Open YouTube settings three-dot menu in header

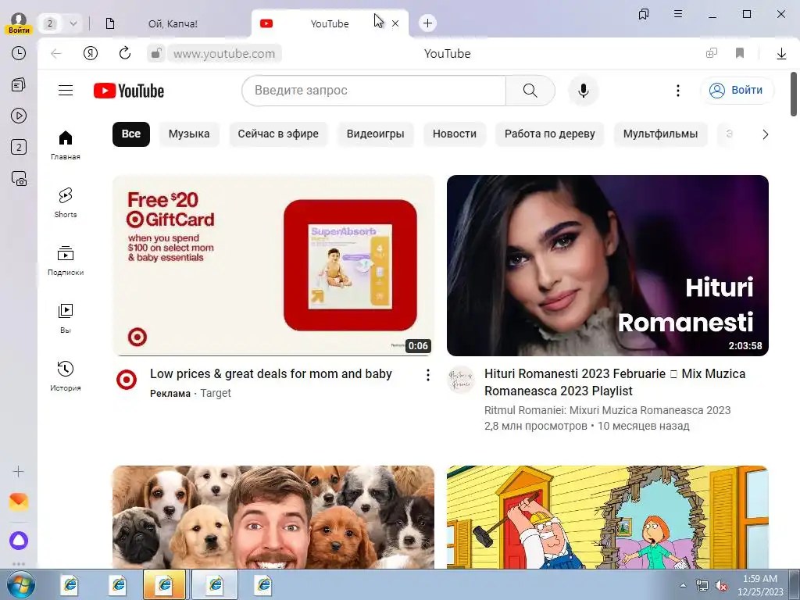point(677,91)
